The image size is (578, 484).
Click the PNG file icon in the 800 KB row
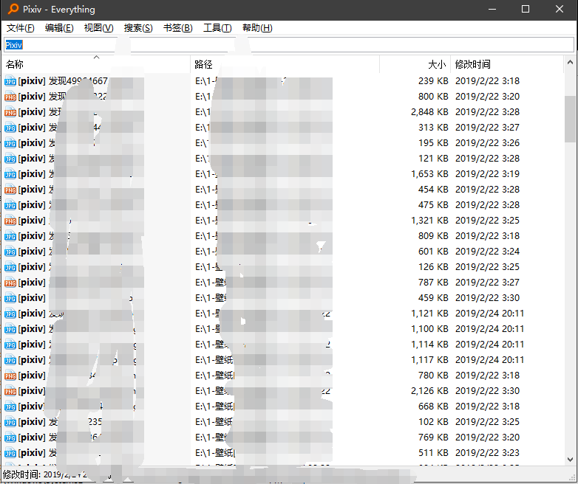10,97
